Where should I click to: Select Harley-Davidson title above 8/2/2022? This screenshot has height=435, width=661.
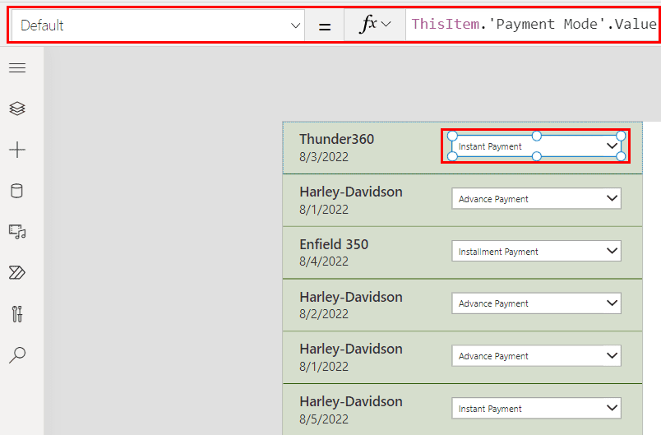351,297
